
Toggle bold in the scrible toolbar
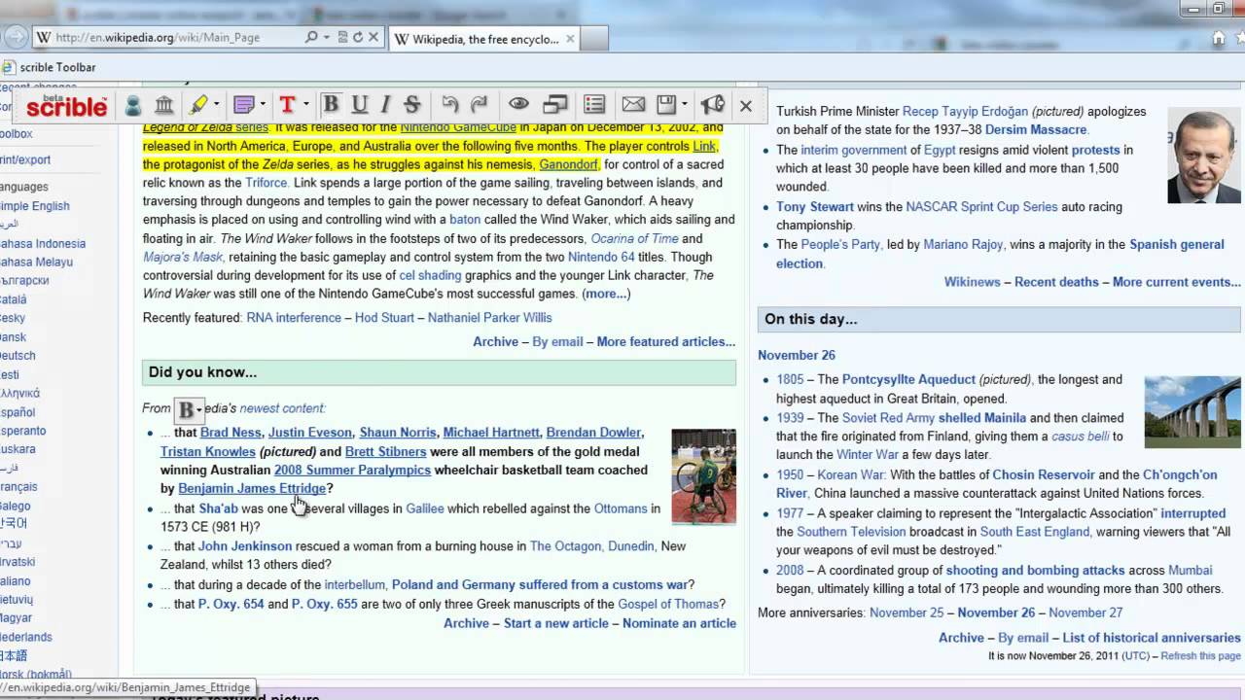(331, 105)
